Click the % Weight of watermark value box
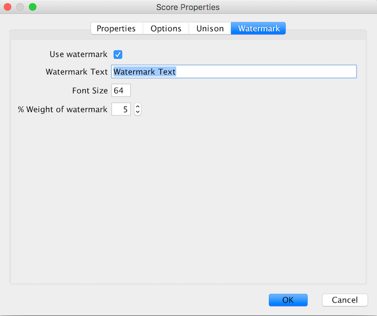The image size is (377, 316). (x=121, y=109)
